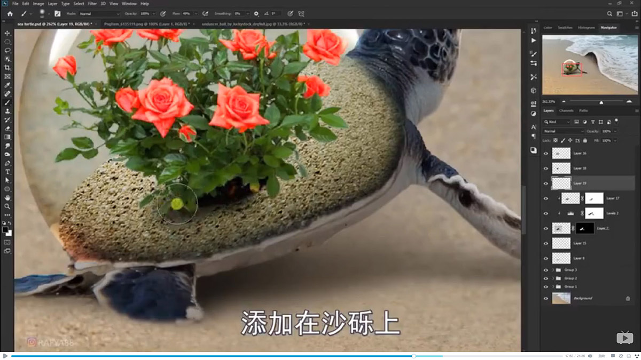
Task: Select the Move tool
Action: [7, 33]
